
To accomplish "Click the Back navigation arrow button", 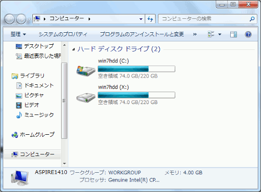I will pos(9,19).
